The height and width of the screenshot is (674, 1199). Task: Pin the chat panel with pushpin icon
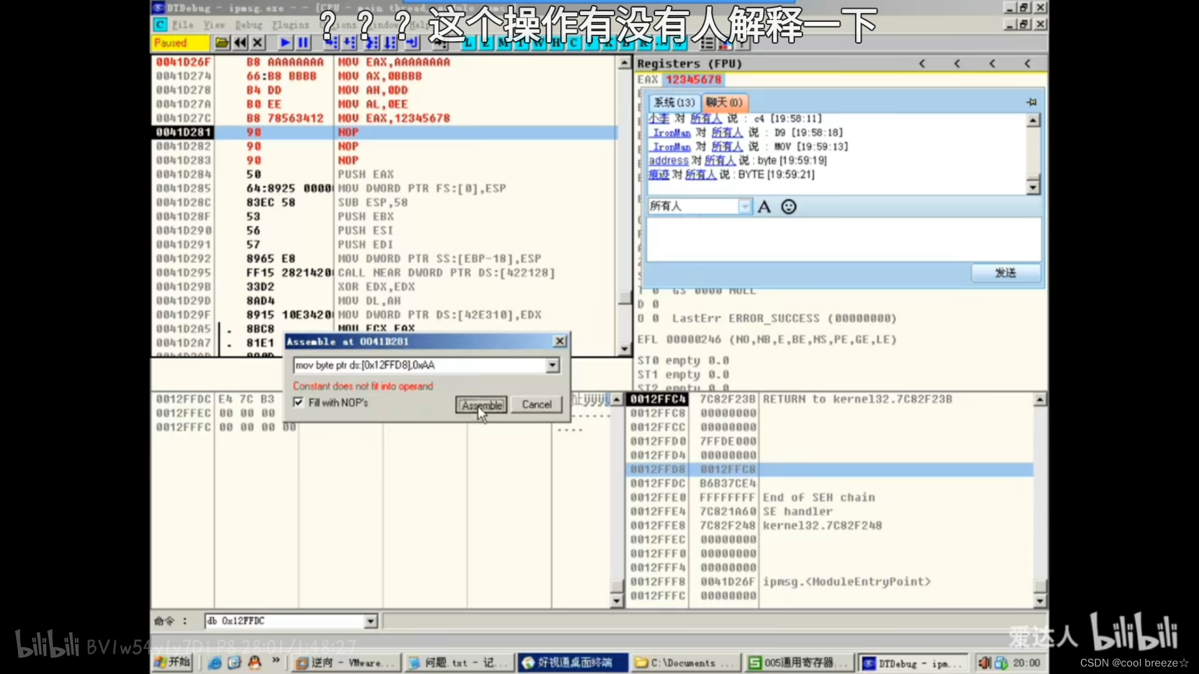click(x=1031, y=102)
